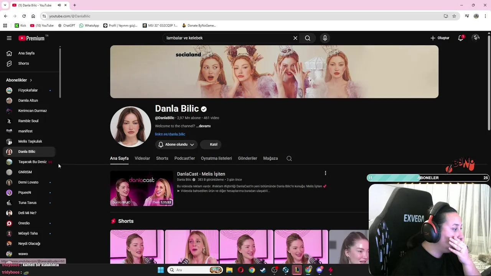Launch File Explorer from taskbar
The width and height of the screenshot is (491, 276).
[229, 270]
